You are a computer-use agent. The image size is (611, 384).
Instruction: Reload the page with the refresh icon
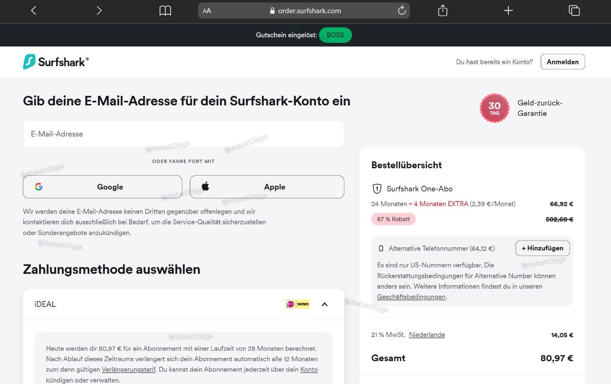(402, 10)
